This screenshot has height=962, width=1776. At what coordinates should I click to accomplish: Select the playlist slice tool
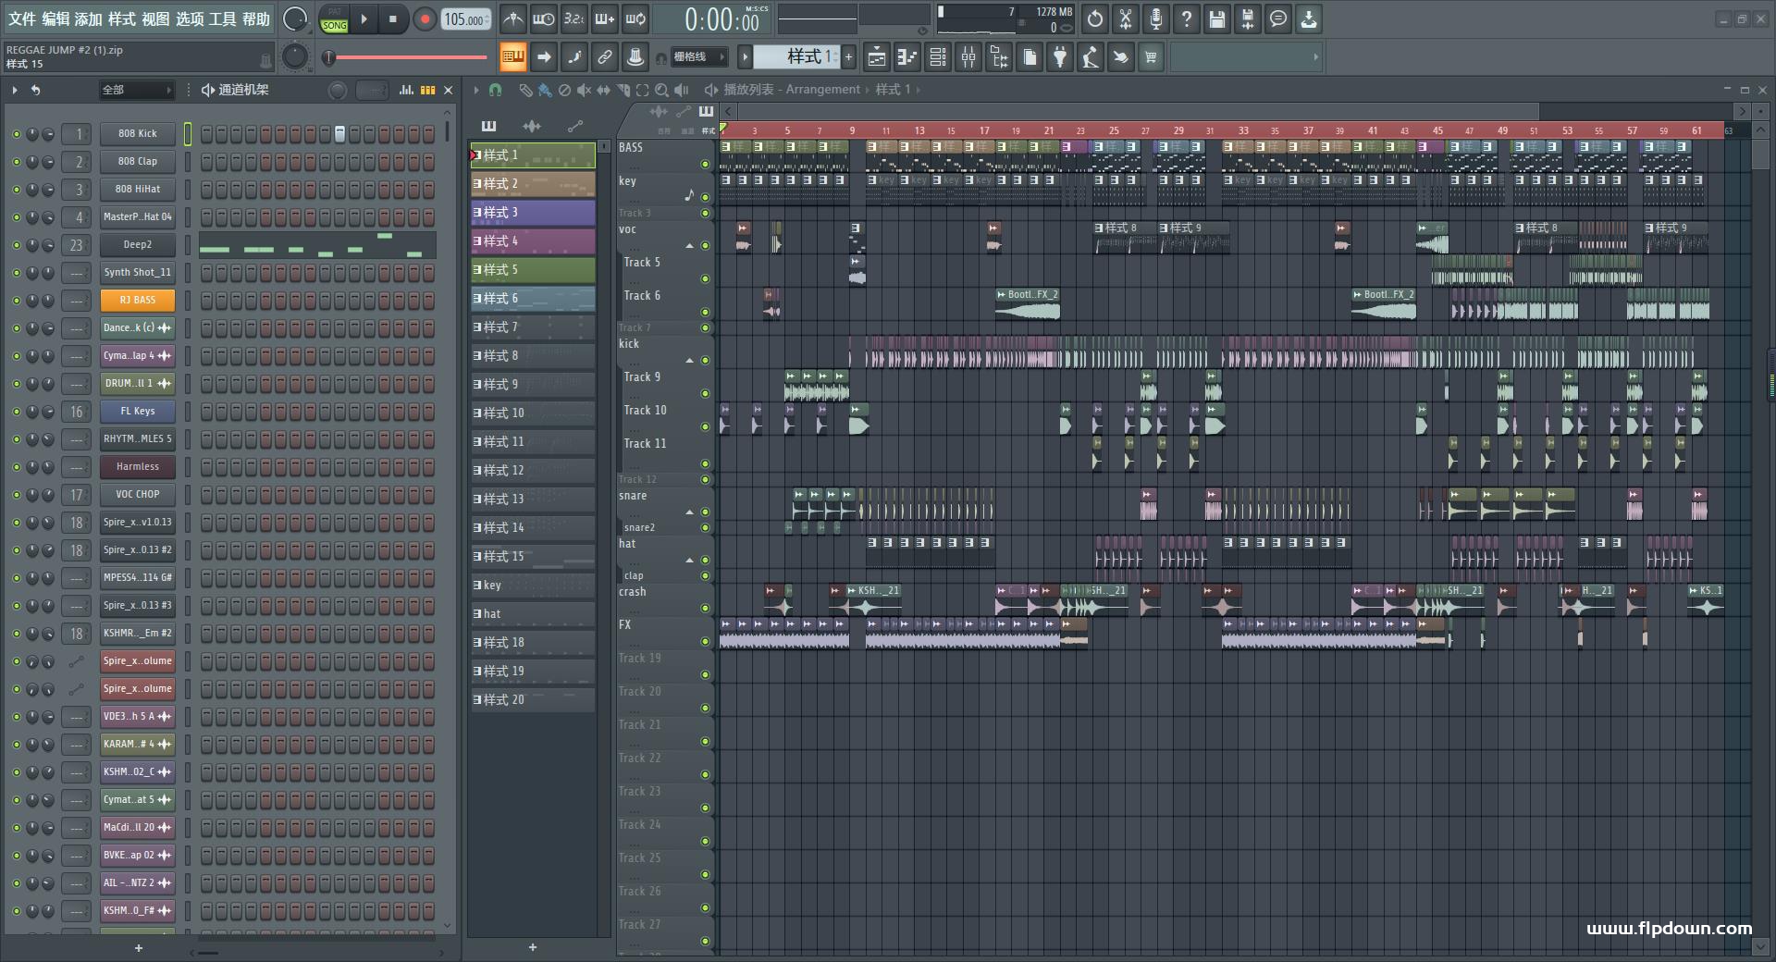click(x=623, y=90)
